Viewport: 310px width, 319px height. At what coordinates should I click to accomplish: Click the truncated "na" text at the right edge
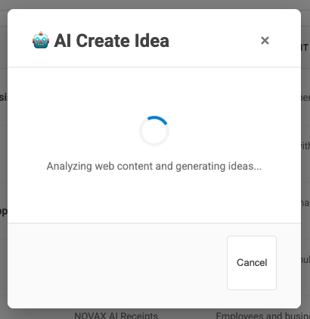(x=305, y=203)
